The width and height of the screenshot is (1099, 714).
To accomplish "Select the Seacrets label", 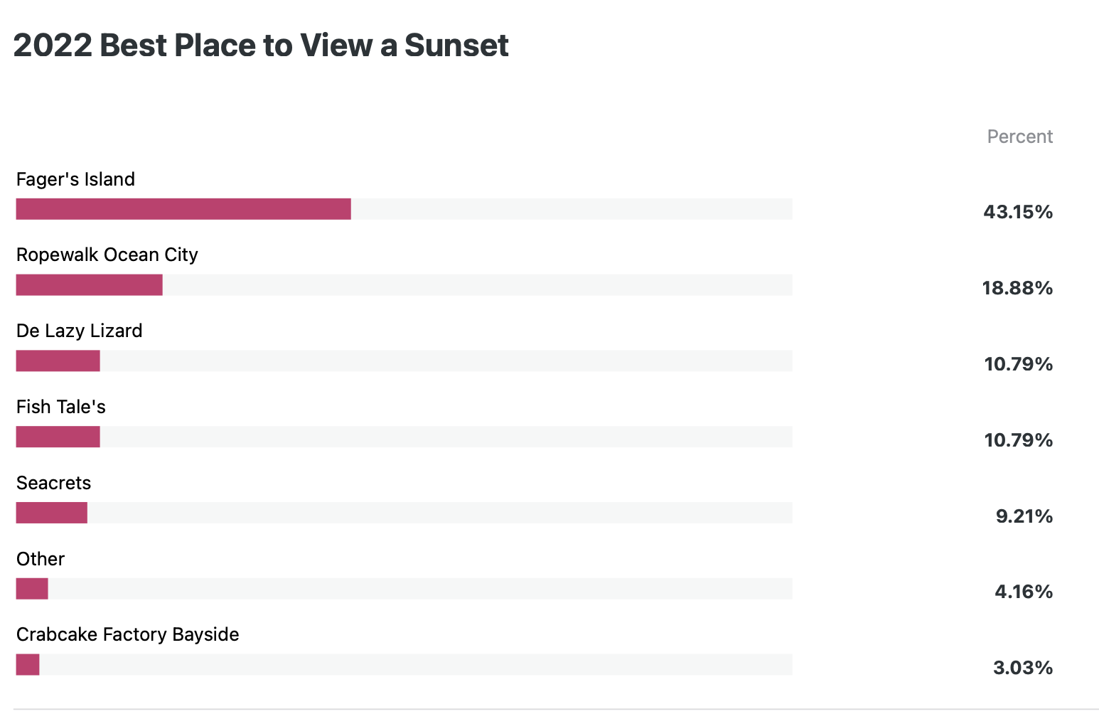I will (x=54, y=483).
